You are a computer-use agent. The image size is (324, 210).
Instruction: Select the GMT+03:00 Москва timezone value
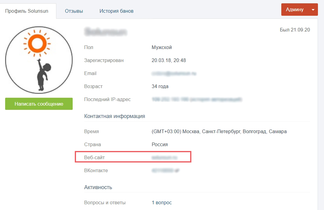(x=219, y=132)
